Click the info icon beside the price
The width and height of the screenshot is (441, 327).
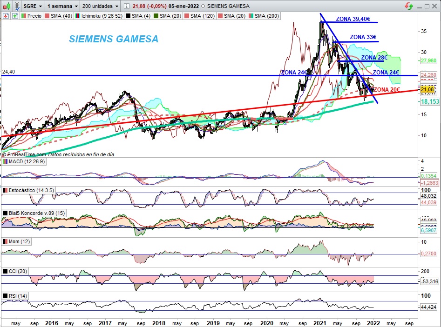[x=127, y=6]
